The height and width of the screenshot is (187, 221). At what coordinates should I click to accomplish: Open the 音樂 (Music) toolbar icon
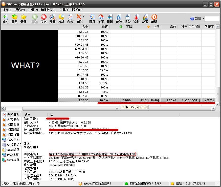tap(119, 18)
